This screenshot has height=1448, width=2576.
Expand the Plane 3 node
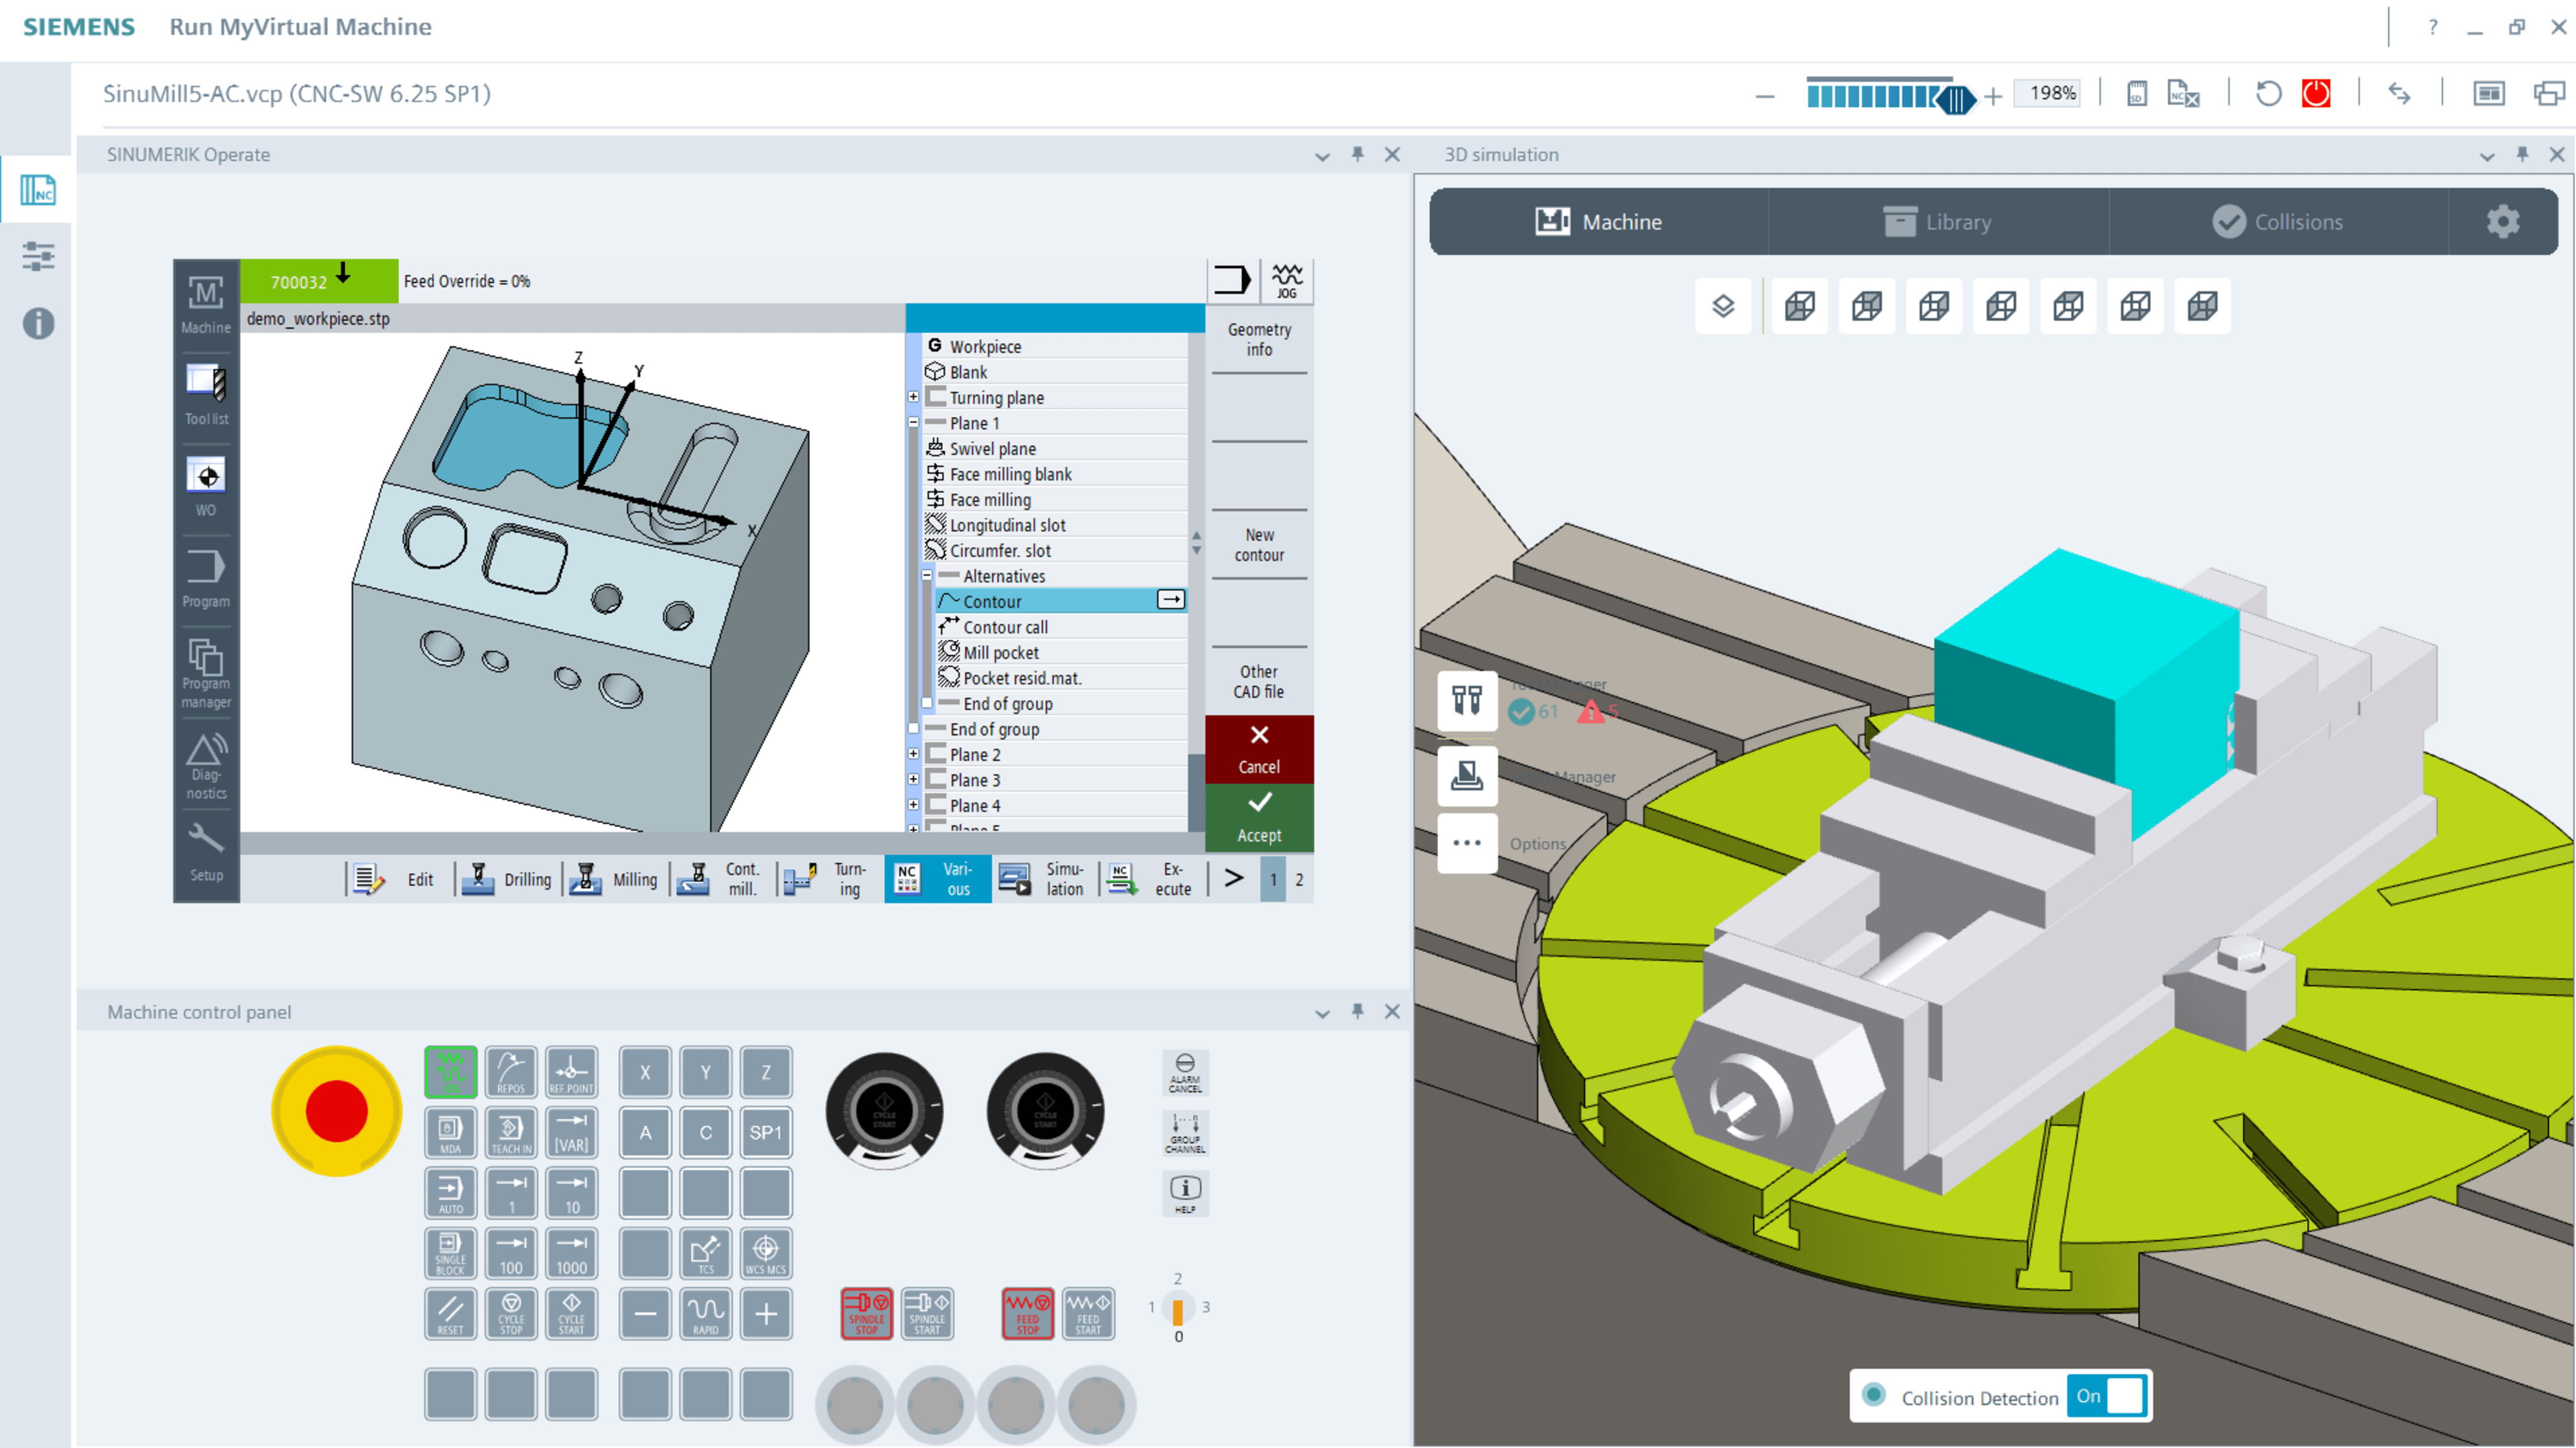(913, 779)
